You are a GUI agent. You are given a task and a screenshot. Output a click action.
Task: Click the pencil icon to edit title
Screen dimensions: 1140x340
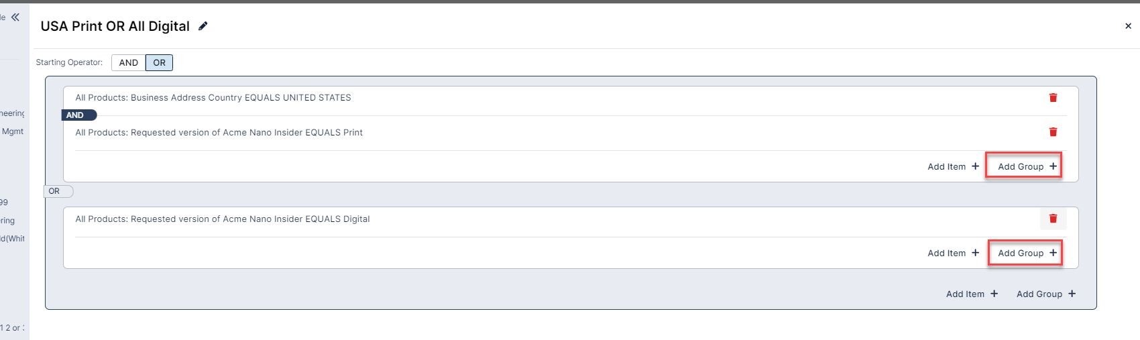[x=203, y=26]
